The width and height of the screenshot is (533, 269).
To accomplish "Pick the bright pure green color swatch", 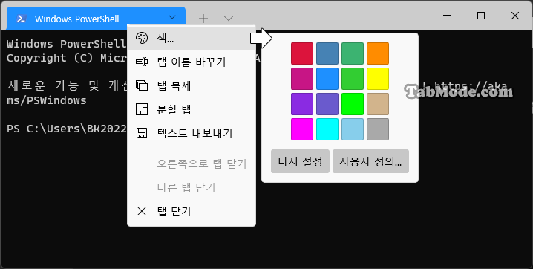I will click(353, 104).
